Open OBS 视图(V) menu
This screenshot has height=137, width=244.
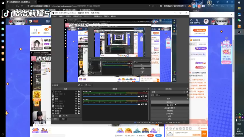click(x=69, y=16)
